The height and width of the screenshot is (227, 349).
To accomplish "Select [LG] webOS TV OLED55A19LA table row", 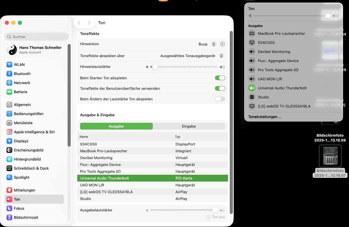I will click(152, 192).
